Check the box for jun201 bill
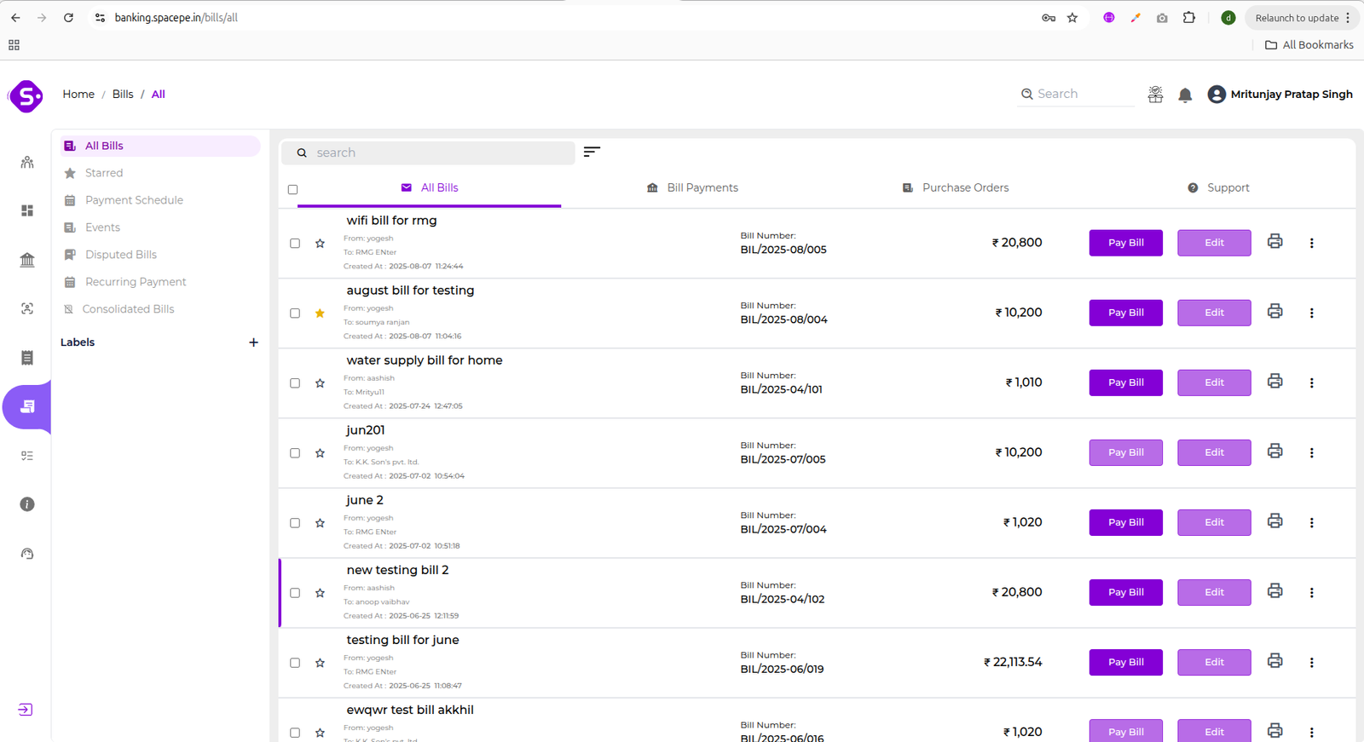Viewport: 1364px width, 742px height. point(295,453)
